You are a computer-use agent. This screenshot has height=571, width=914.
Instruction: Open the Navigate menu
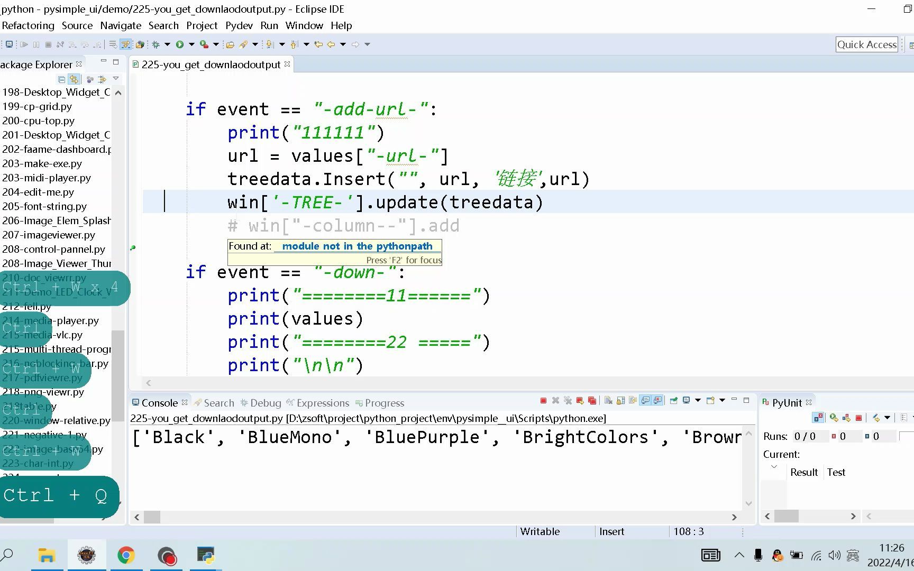(121, 25)
